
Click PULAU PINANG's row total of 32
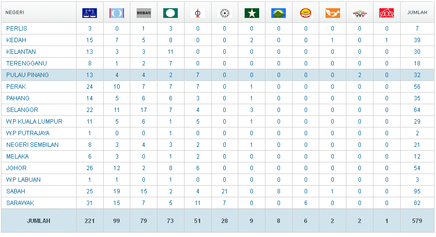417,75
